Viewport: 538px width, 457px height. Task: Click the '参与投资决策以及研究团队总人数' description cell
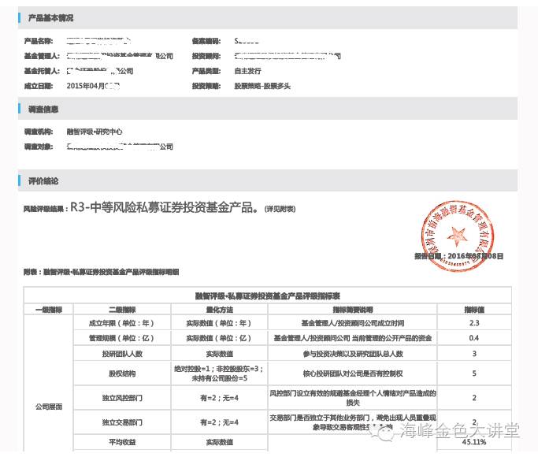353,354
